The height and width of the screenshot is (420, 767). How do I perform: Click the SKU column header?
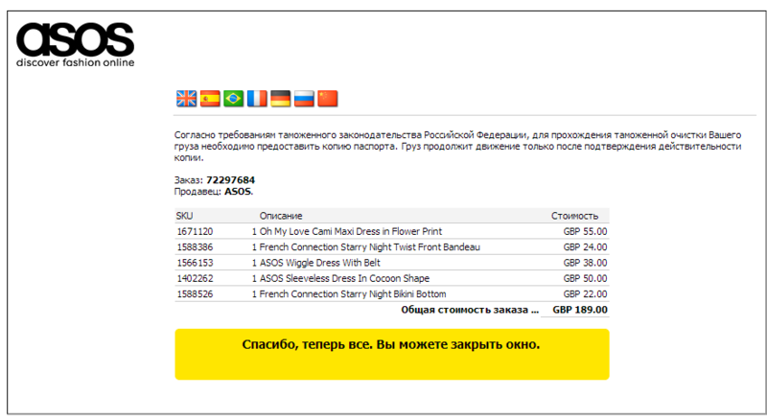pyautogui.click(x=184, y=216)
